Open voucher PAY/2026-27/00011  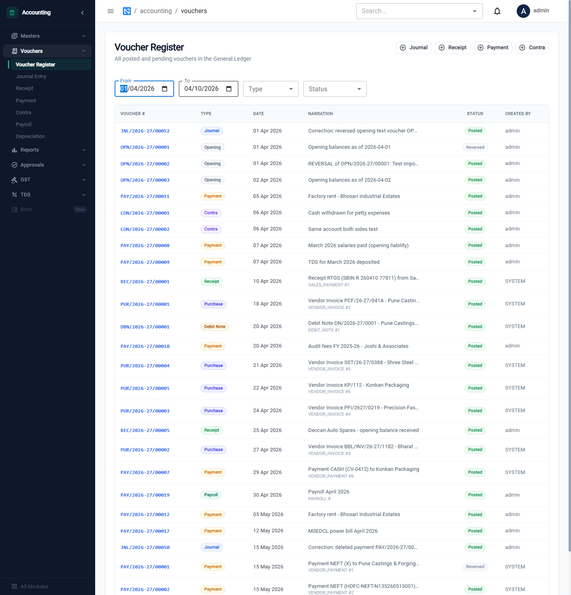point(145,196)
